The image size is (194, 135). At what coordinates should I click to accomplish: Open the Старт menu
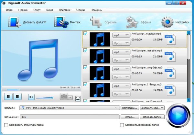tap(37, 10)
